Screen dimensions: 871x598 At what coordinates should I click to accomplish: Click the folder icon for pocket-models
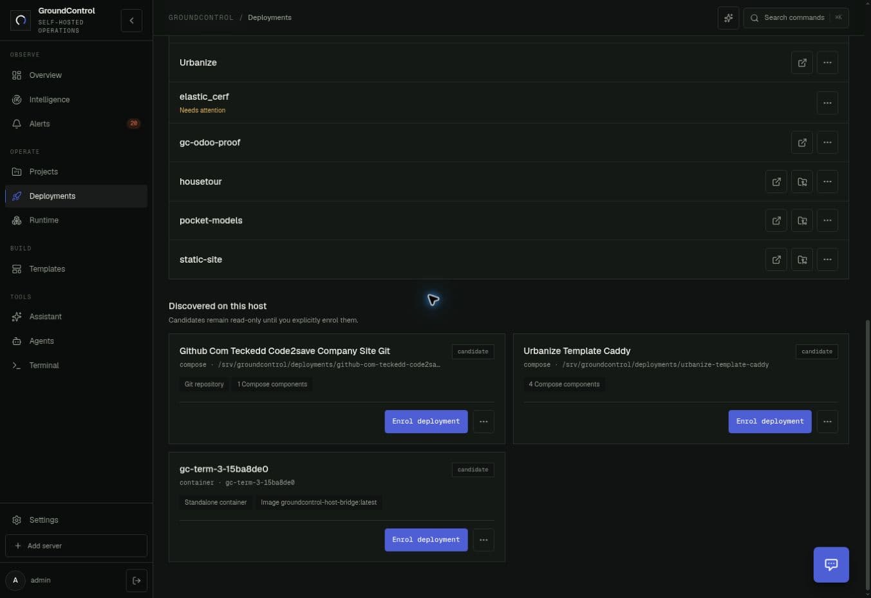click(x=802, y=221)
